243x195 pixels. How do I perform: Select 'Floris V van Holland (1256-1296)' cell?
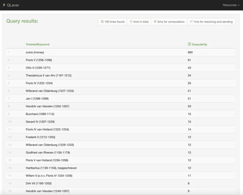pos(47,160)
